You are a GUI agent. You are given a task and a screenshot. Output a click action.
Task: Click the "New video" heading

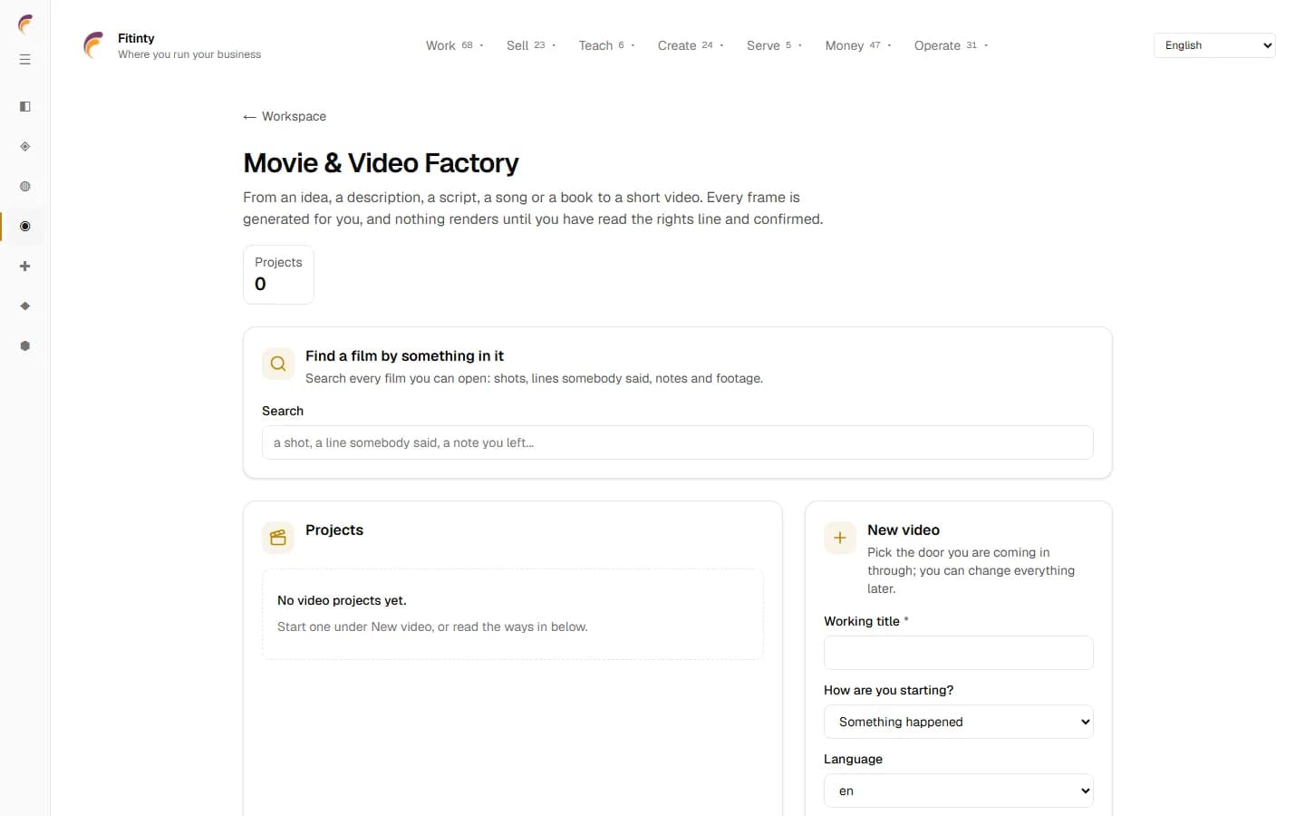pyautogui.click(x=904, y=529)
